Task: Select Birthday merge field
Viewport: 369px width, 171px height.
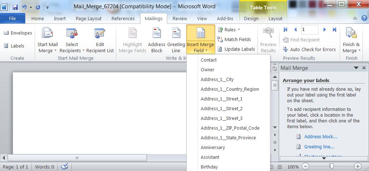Action: tap(228, 167)
